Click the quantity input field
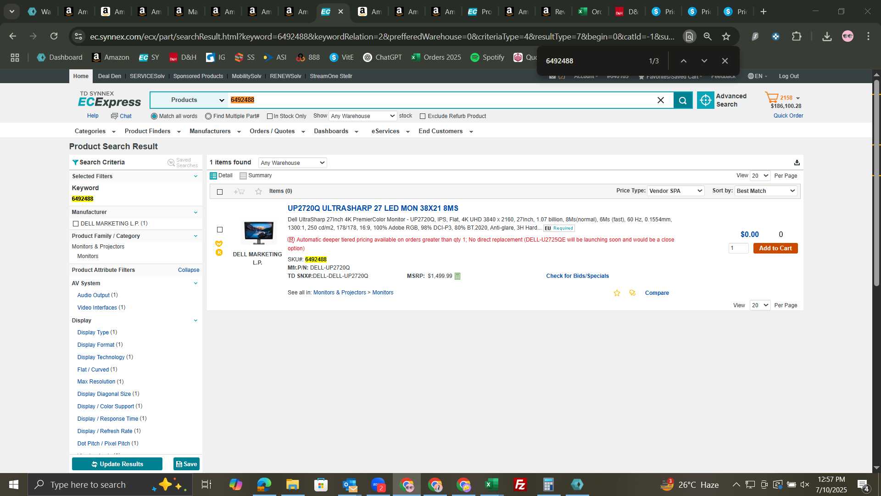 pos(738,248)
